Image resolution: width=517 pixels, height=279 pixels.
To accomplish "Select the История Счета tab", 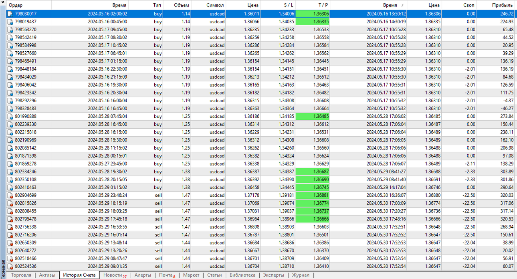I will click(79, 275).
